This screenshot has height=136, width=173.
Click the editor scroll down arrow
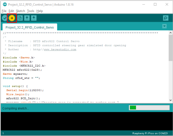tap(170, 100)
